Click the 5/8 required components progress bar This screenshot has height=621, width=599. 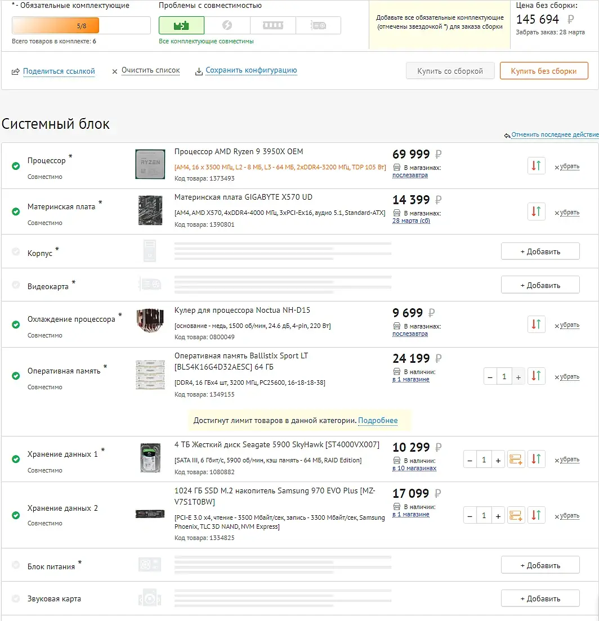(x=81, y=25)
